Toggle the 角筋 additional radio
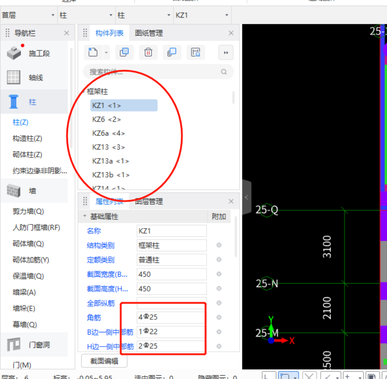387x379 pixels. click(x=219, y=317)
